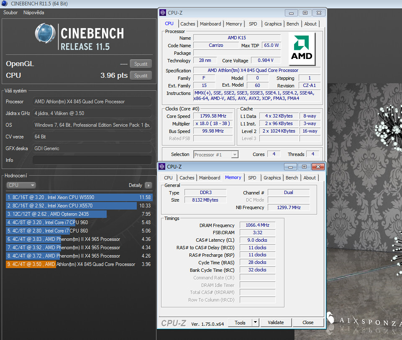Expand the CPU ranking type dropdown
402x340 pixels.
click(x=21, y=185)
